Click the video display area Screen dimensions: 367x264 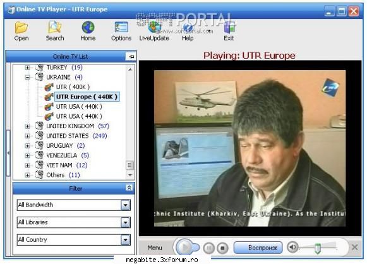[x=250, y=148]
